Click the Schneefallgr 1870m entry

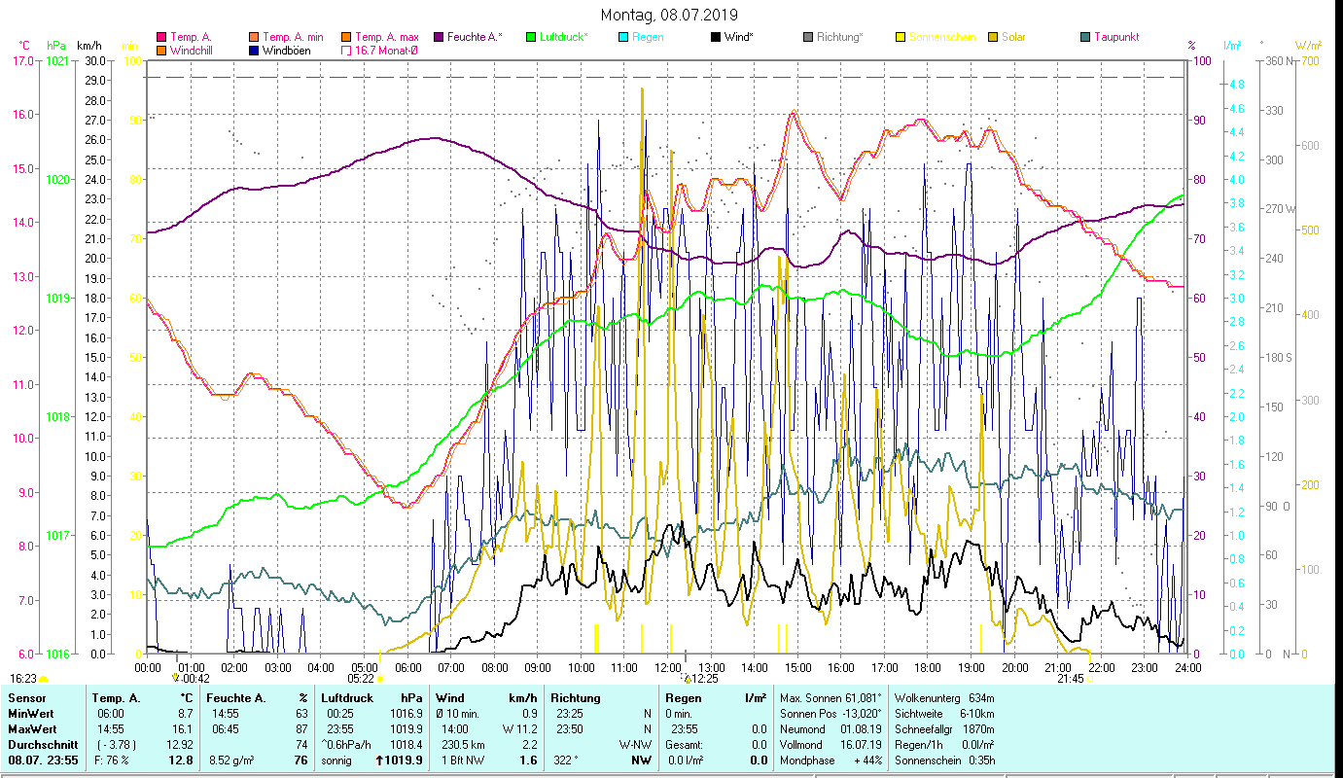click(944, 729)
